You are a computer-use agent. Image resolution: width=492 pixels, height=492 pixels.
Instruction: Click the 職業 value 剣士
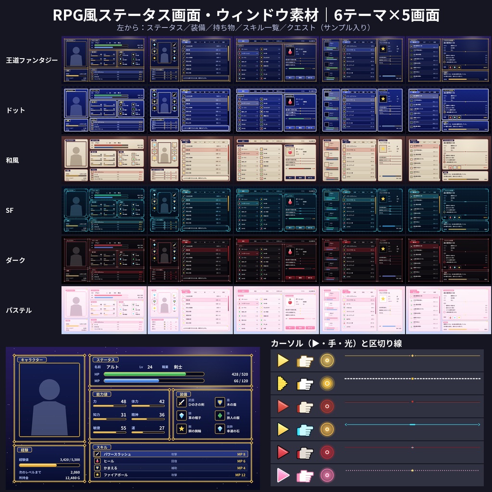click(x=178, y=367)
